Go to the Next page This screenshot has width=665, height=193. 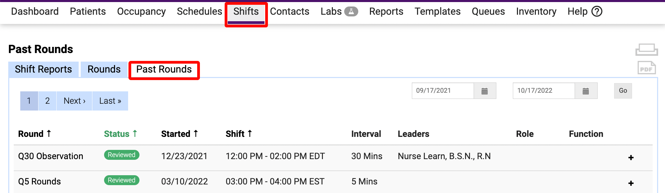(75, 101)
